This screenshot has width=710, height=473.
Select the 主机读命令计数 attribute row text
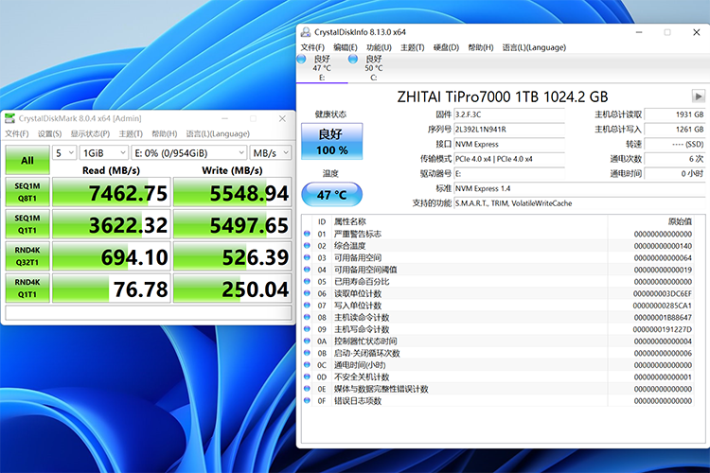[x=362, y=317]
